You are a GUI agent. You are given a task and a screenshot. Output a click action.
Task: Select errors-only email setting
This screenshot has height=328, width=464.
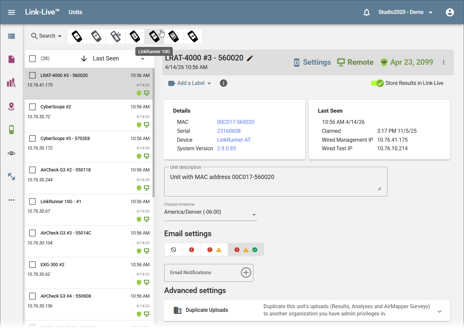coord(192,250)
